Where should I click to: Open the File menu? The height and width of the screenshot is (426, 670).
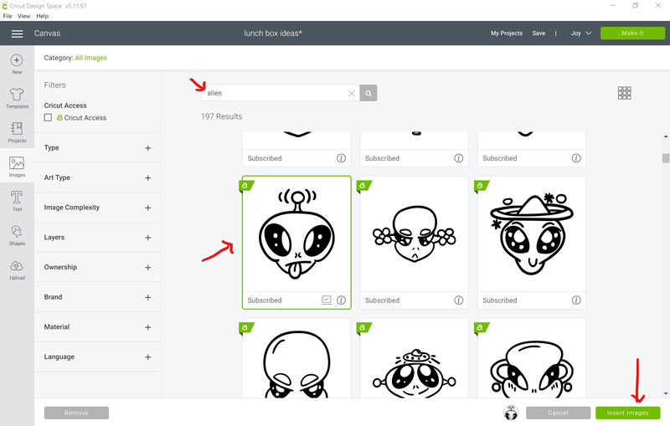pos(8,16)
